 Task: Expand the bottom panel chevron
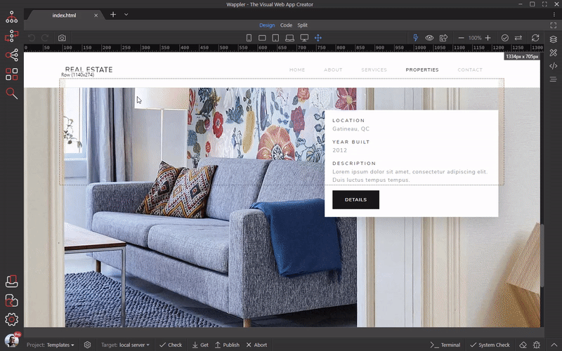click(x=554, y=345)
